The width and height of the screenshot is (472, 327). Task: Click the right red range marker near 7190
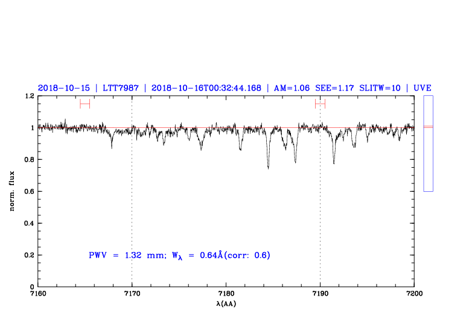pyautogui.click(x=320, y=104)
